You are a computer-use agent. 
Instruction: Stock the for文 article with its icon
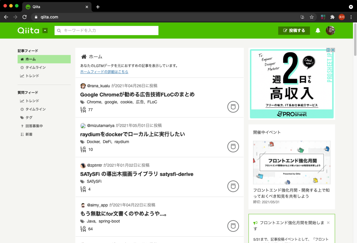(x=233, y=226)
